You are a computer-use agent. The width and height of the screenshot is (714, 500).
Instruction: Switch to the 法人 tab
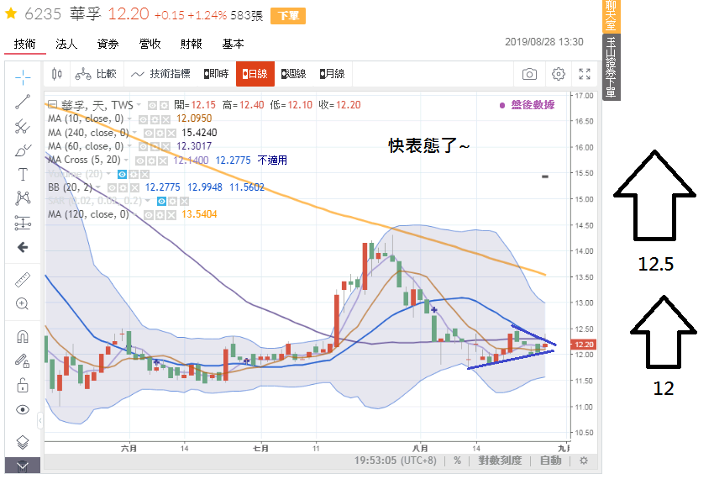click(66, 44)
